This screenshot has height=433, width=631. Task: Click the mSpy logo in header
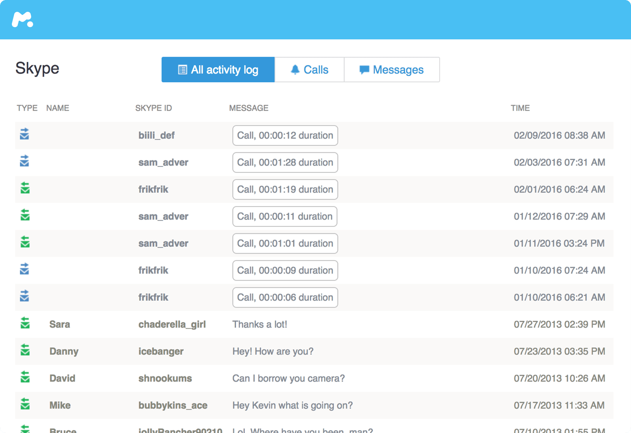pyautogui.click(x=22, y=19)
